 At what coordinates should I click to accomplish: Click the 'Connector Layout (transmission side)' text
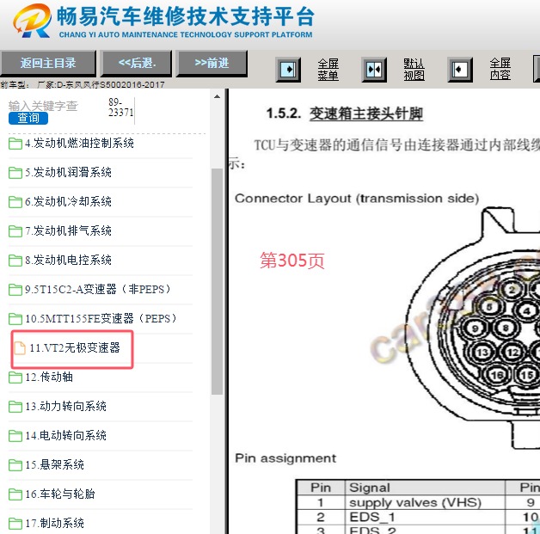tap(357, 199)
